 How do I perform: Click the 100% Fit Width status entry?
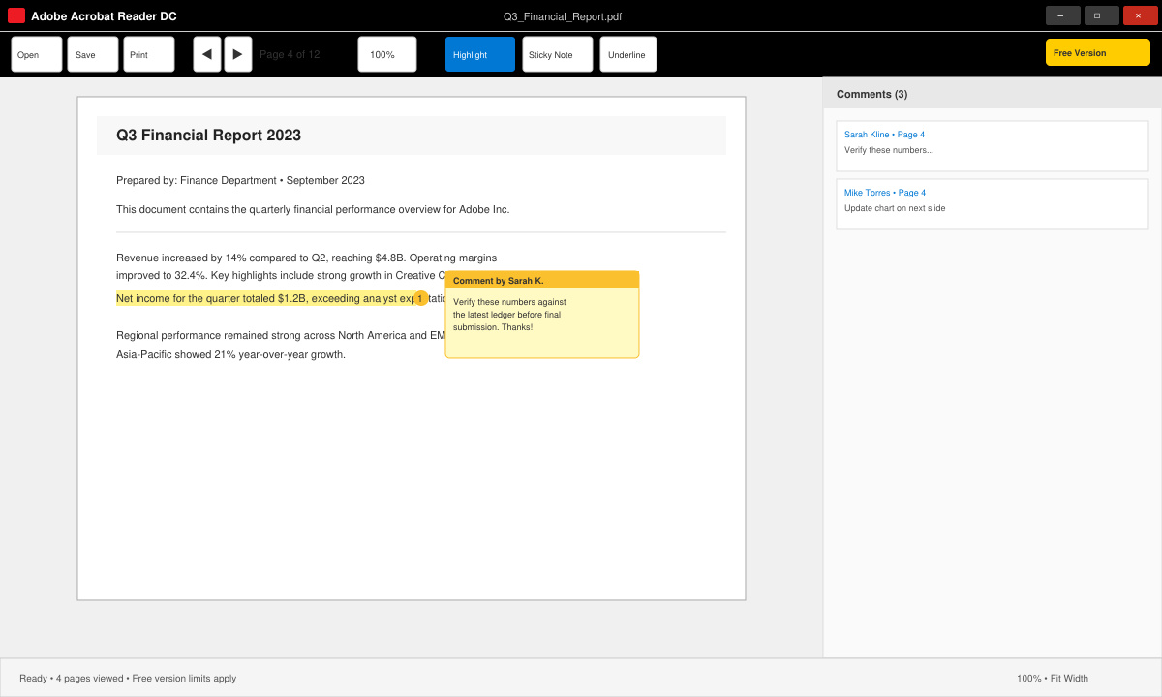[x=1053, y=678]
